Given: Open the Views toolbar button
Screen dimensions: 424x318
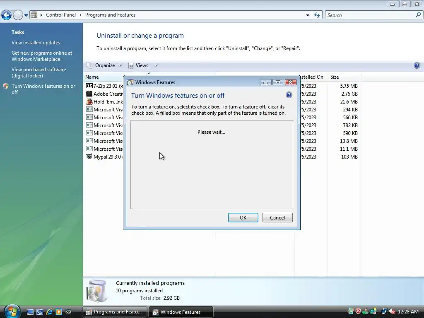Looking at the screenshot, I should pos(139,65).
